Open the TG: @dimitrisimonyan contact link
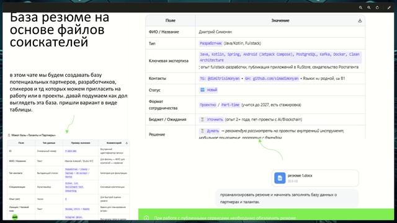397x223 pixels. pyautogui.click(x=220, y=79)
